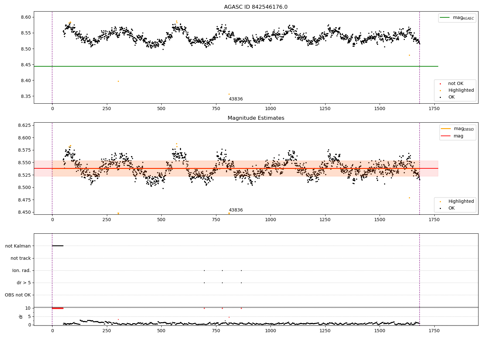Click the 8.60 y-tick label in top plot
483x338 pixels.
(x=26, y=17)
